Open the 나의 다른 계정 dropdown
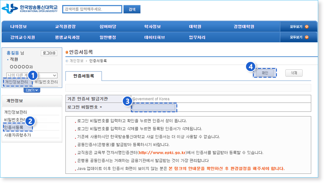 click(x=32, y=75)
